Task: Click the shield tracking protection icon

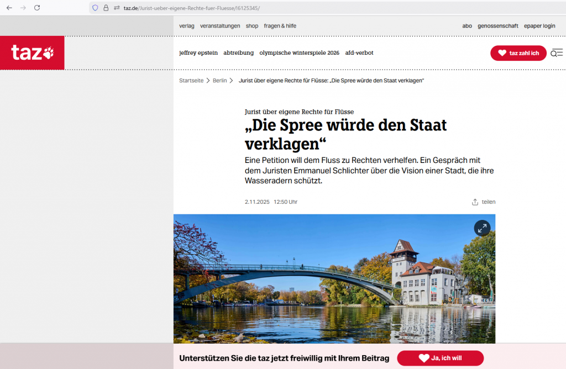Action: point(95,8)
